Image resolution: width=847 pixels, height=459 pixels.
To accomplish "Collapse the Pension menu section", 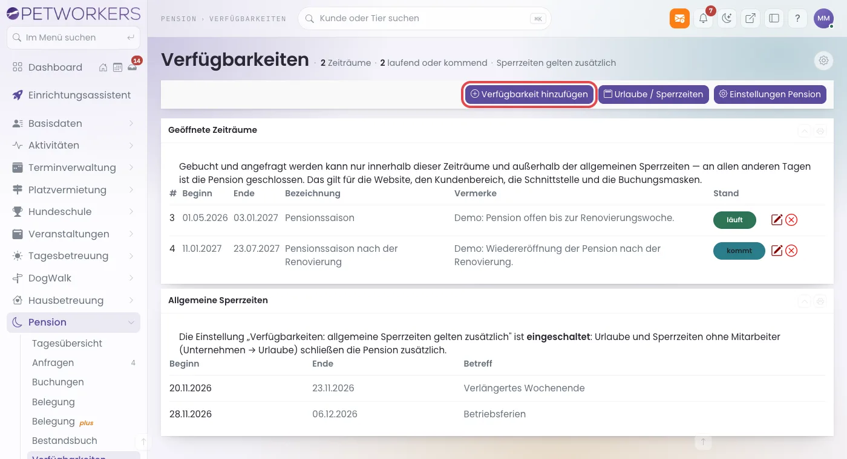I will [73, 322].
